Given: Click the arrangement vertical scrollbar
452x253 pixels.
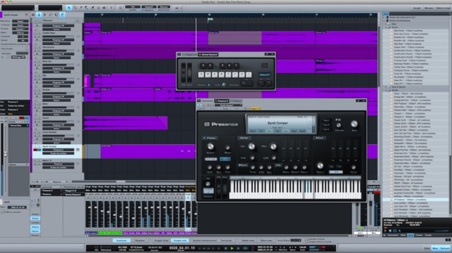Looking at the screenshot, I should click(378, 58).
